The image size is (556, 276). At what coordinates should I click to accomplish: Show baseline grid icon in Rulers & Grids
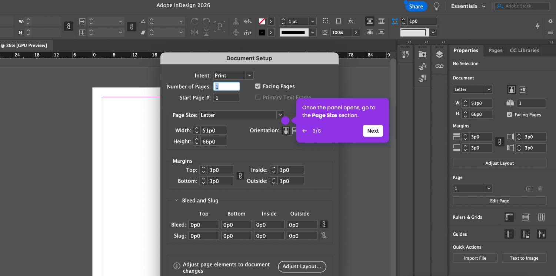(525, 217)
